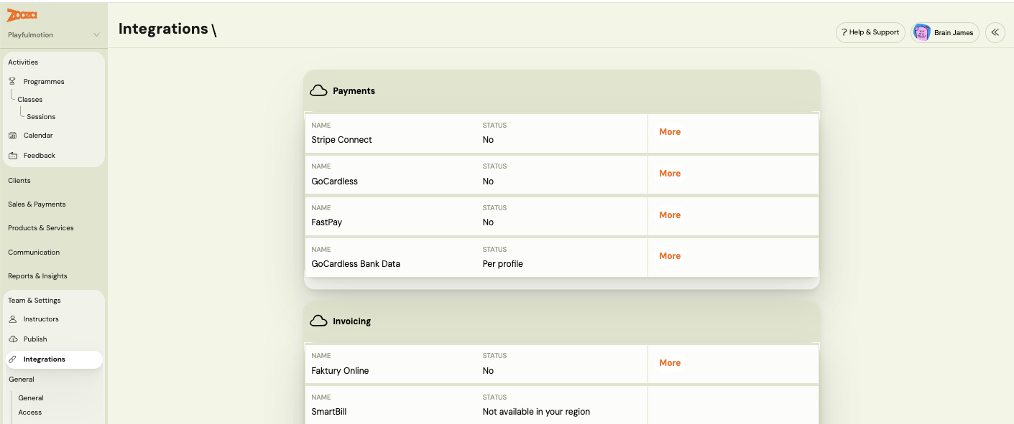
Task: Click the Per profile status value
Action: 503,264
